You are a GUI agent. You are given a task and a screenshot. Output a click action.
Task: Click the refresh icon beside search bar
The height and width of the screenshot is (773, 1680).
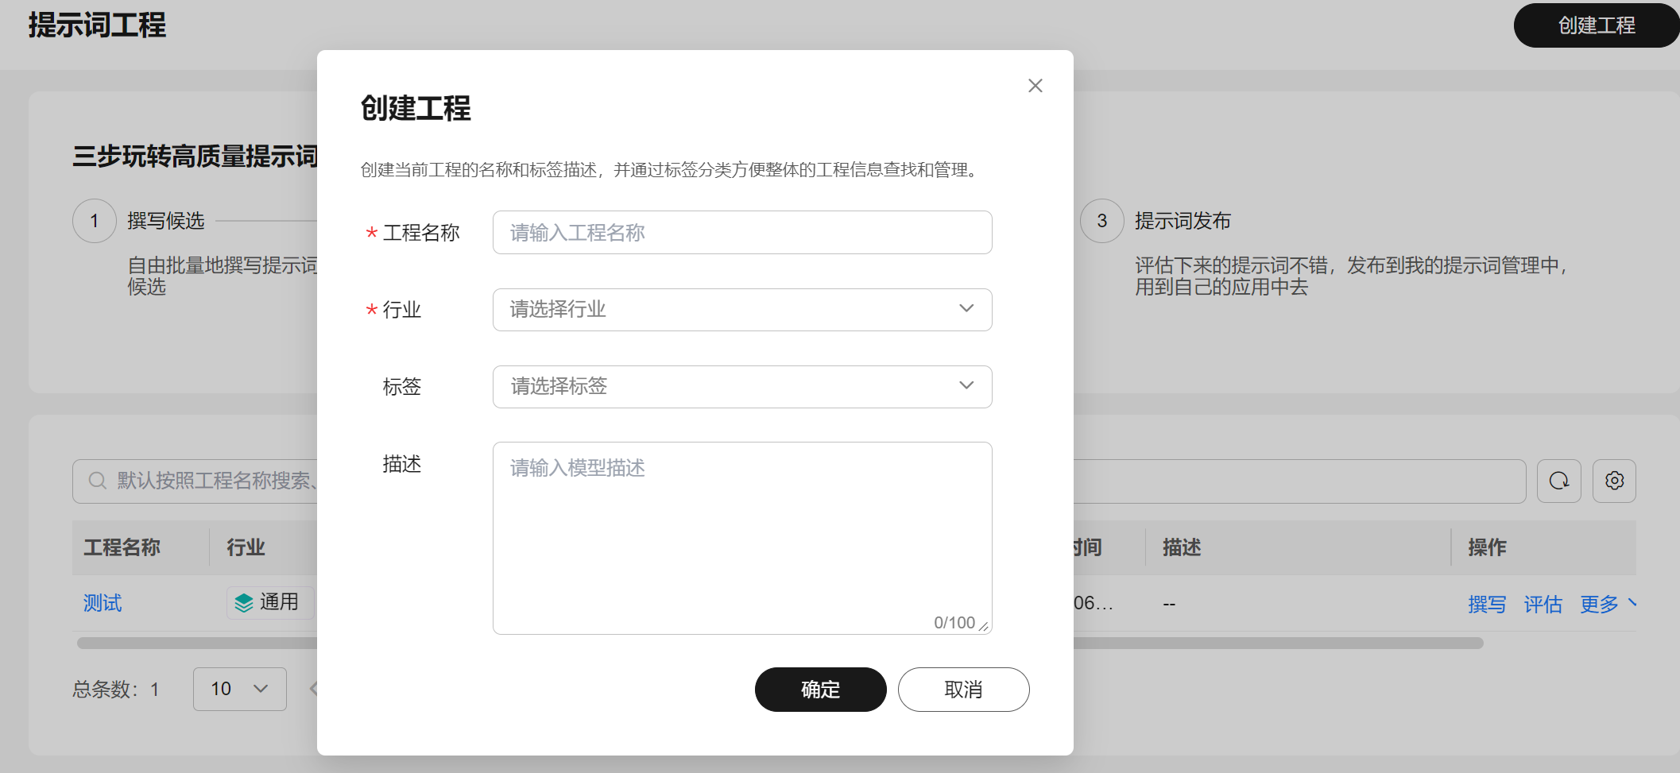(x=1558, y=481)
